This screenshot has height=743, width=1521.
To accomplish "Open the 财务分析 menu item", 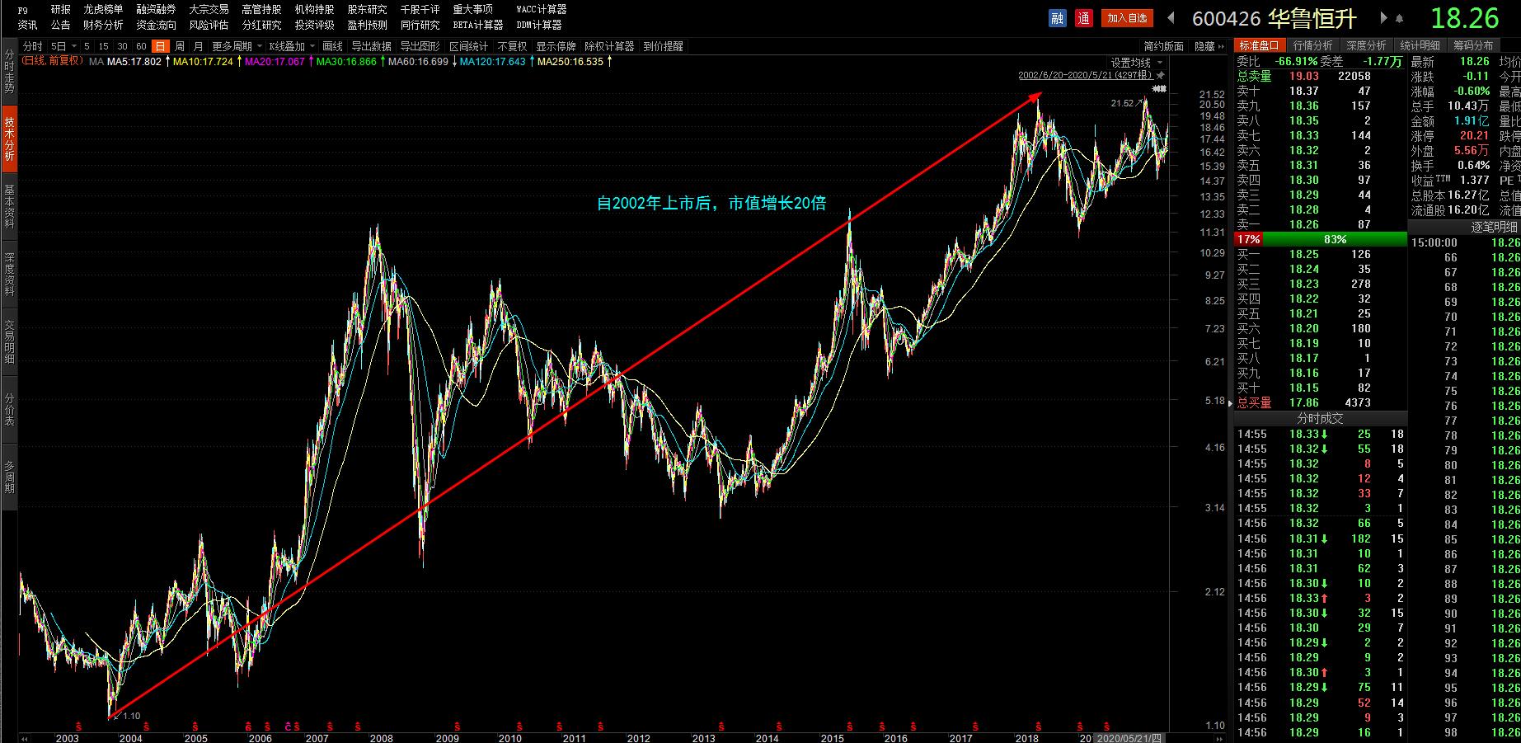I will (x=103, y=25).
